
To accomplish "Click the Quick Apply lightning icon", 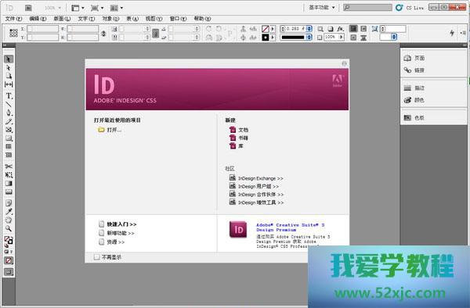I will coord(452,33).
